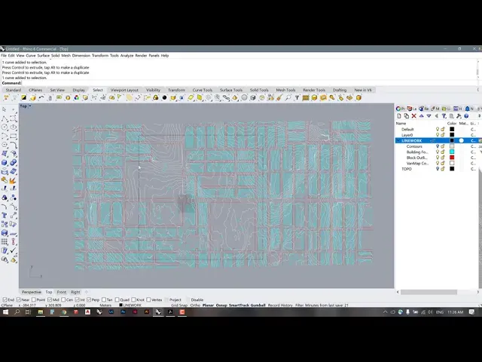Enable the End osnap checkbox

pos(5,299)
